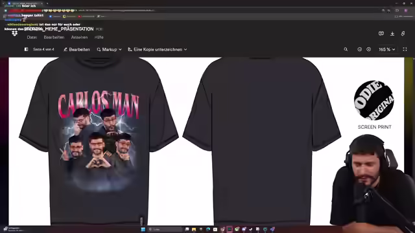This screenshot has height=233, width=415.
Task: Click the Dropbox logo icon
Action: [x=14, y=34]
